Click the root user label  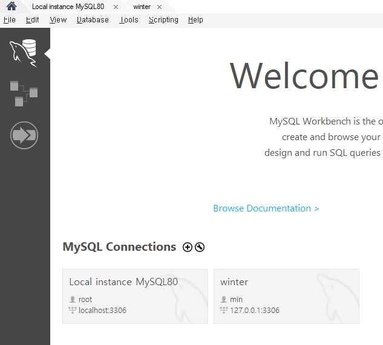[x=85, y=299]
